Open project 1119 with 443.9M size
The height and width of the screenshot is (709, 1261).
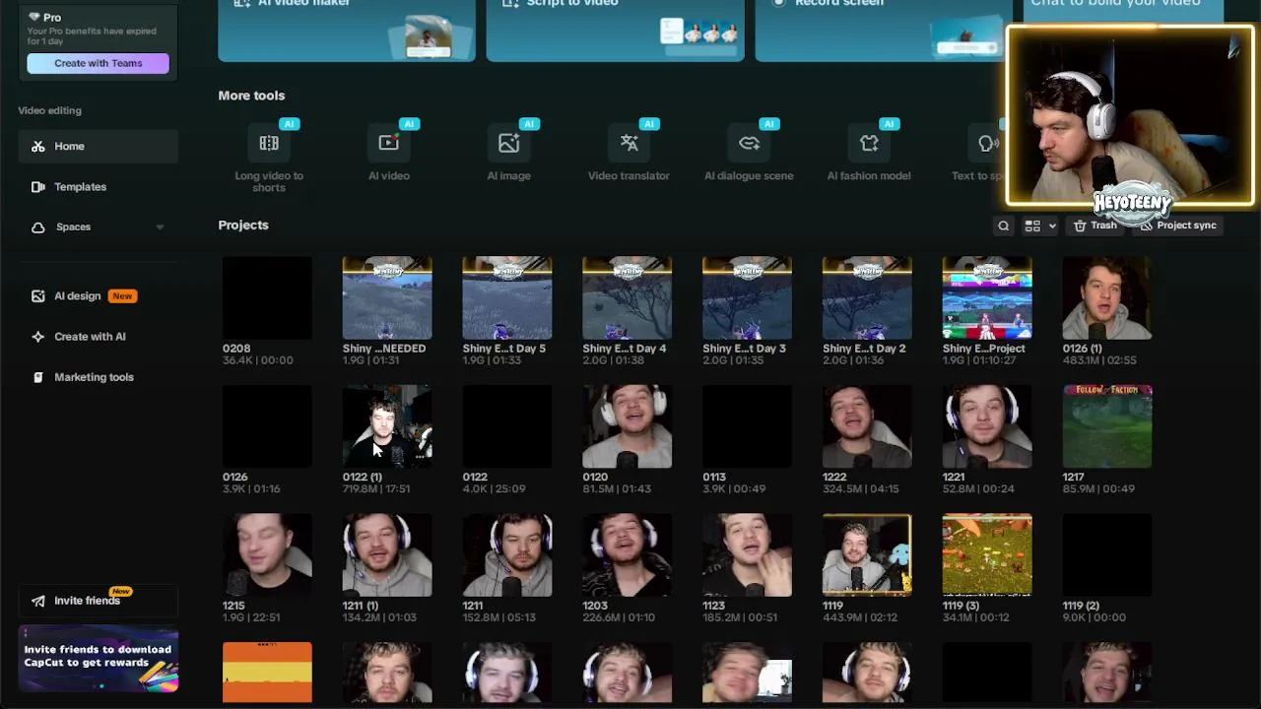[x=867, y=555]
